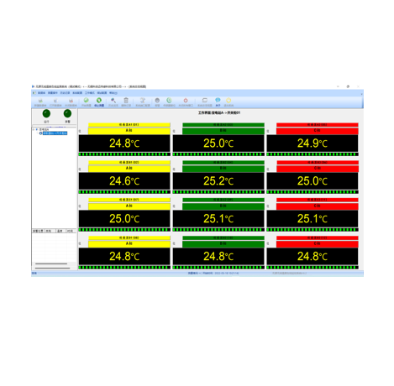394x386 pixels.
Task: Click the green clock toolbar icon
Action: pyautogui.click(x=169, y=100)
